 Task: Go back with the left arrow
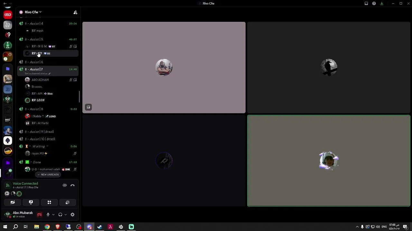click(5, 4)
